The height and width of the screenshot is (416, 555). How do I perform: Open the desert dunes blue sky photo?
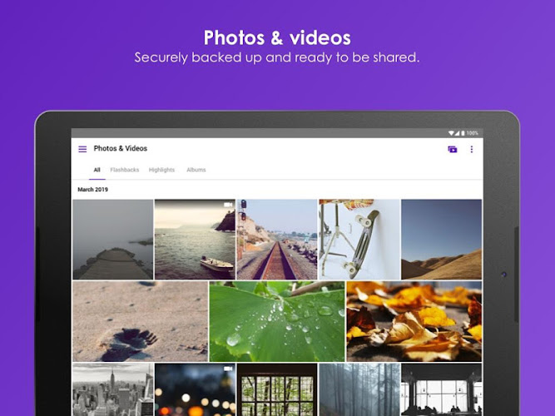click(441, 240)
